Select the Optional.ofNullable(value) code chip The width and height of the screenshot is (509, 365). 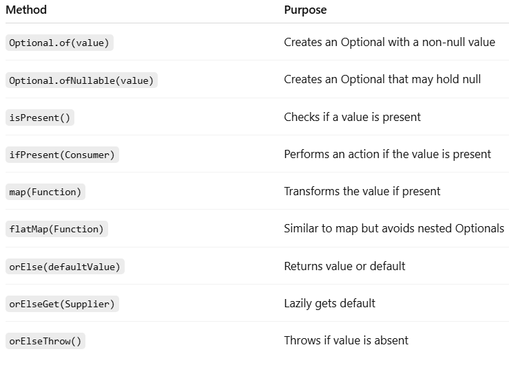coord(81,80)
